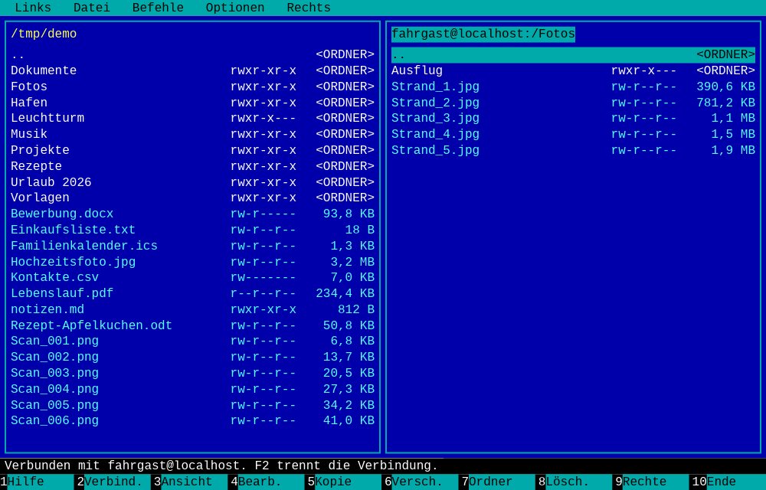Select the Dokumente folder
Screen dimensions: 766x490
(192, 70)
